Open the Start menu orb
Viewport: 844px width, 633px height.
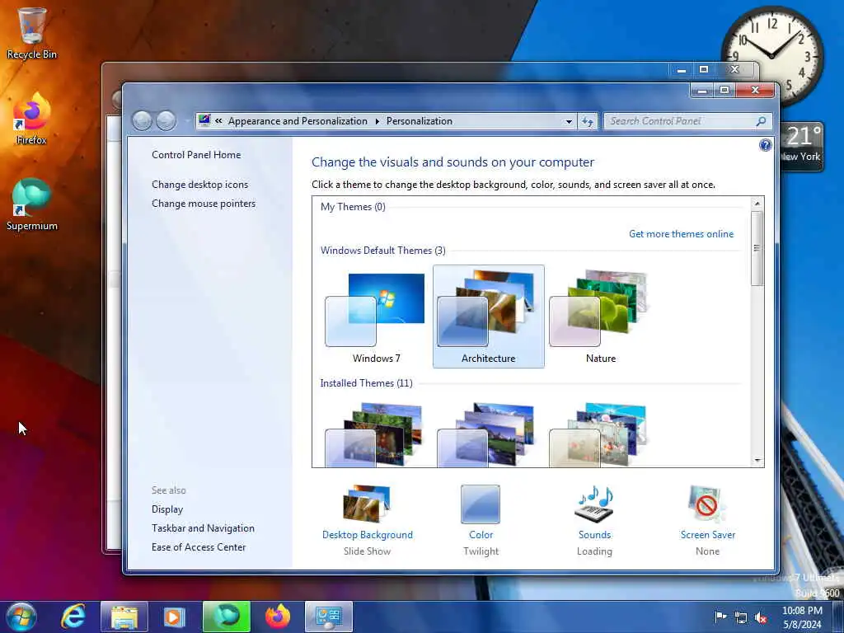click(x=21, y=617)
